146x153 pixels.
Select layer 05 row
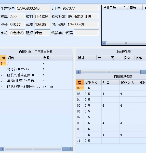(111, 106)
